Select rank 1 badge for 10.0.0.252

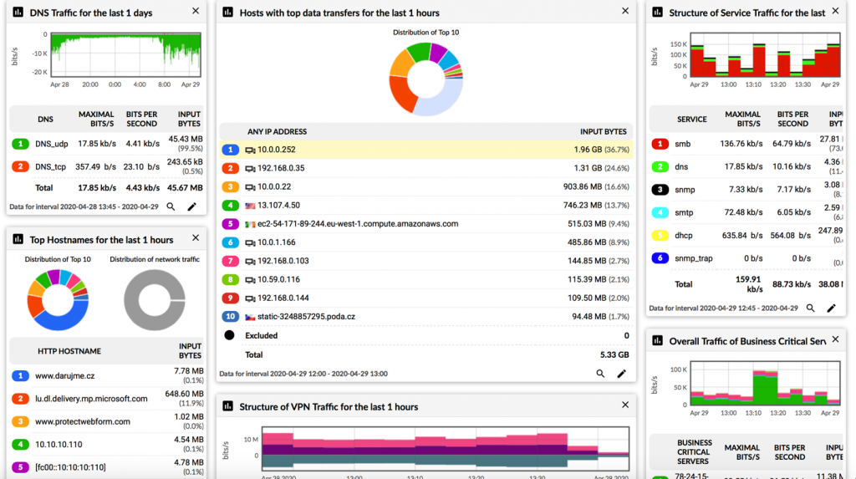tap(231, 150)
